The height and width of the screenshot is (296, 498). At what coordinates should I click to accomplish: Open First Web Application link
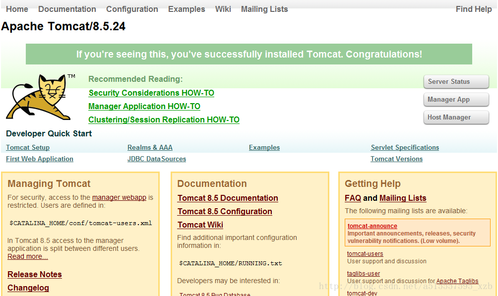(40, 159)
